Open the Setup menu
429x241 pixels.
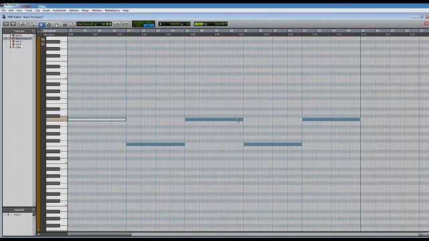pos(85,11)
